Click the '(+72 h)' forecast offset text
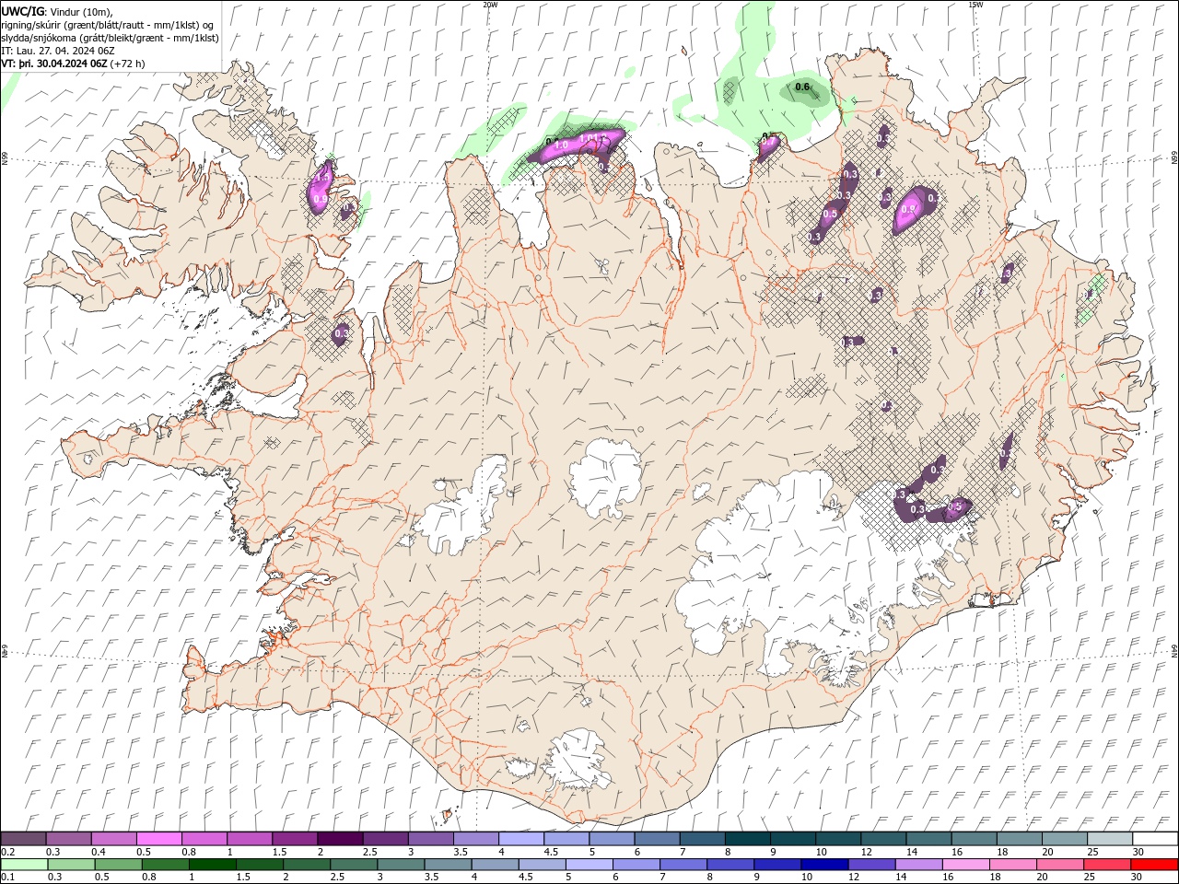Image resolution: width=1179 pixels, height=884 pixels. point(127,64)
